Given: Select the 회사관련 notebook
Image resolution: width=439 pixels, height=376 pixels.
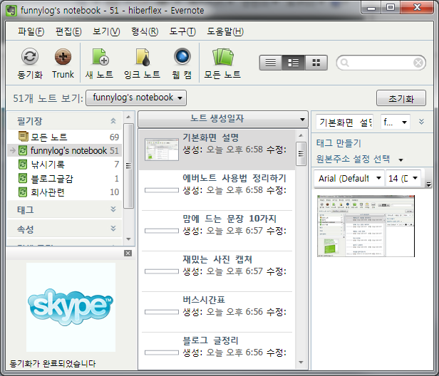Looking at the screenshot, I should pyautogui.click(x=65, y=192).
